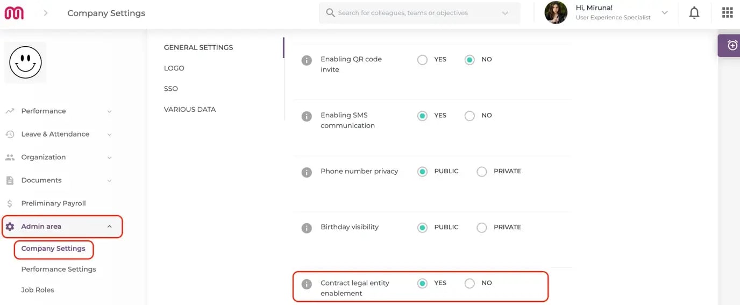Expand the Performance sidebar menu

pyautogui.click(x=59, y=111)
